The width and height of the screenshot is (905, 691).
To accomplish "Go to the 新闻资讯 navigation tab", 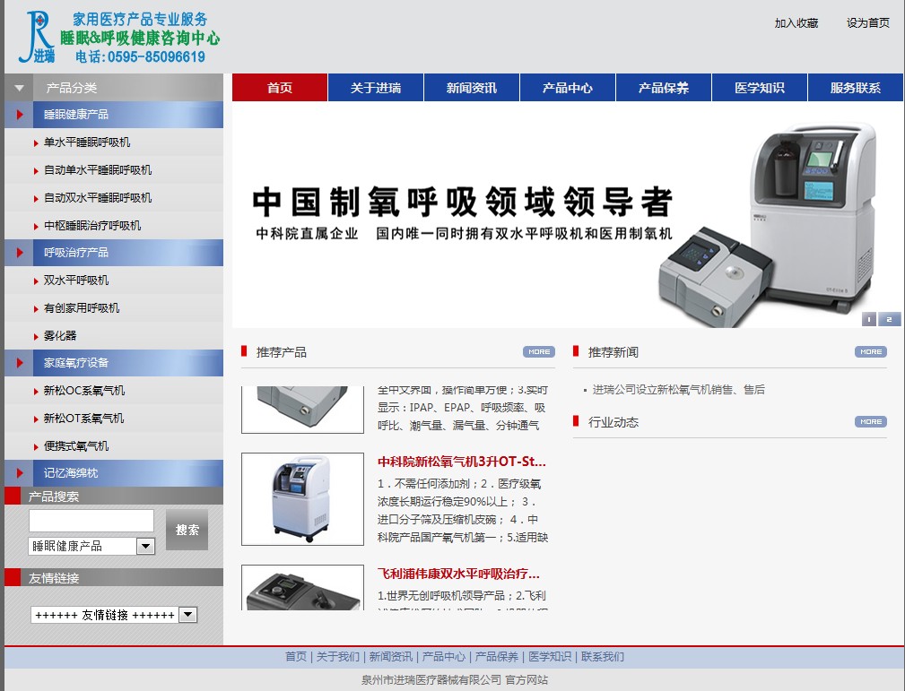I will [x=472, y=88].
